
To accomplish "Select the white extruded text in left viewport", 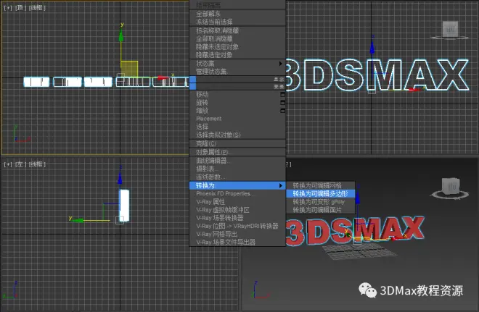I will [x=124, y=206].
